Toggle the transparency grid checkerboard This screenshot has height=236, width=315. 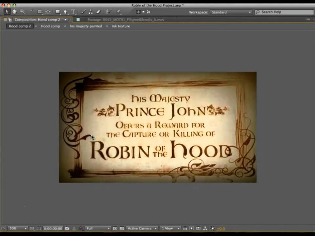click(x=122, y=228)
